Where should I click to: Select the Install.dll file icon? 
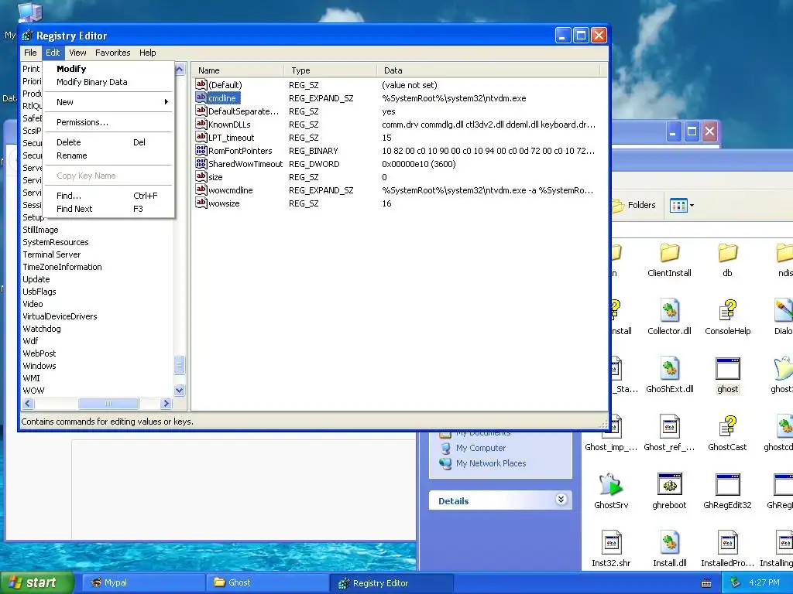669,542
